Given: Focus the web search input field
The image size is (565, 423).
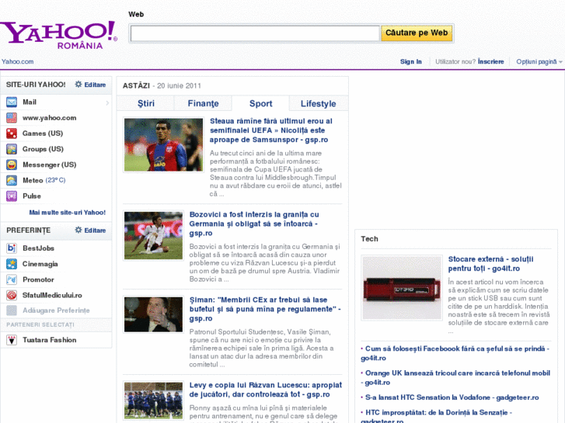Looking at the screenshot, I should (255, 33).
